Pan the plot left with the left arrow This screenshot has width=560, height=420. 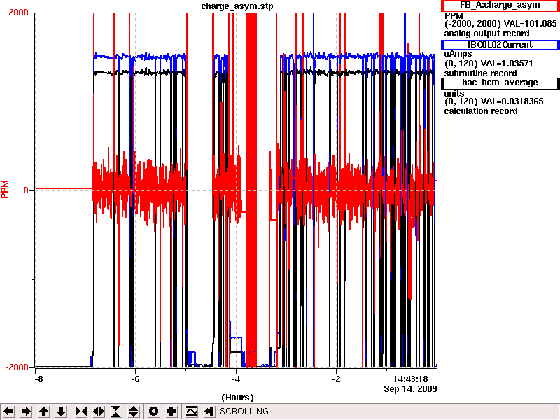tap(8, 412)
